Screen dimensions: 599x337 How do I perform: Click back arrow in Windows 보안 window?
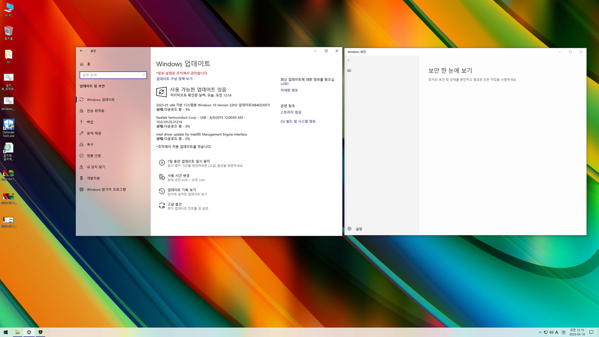(349, 60)
